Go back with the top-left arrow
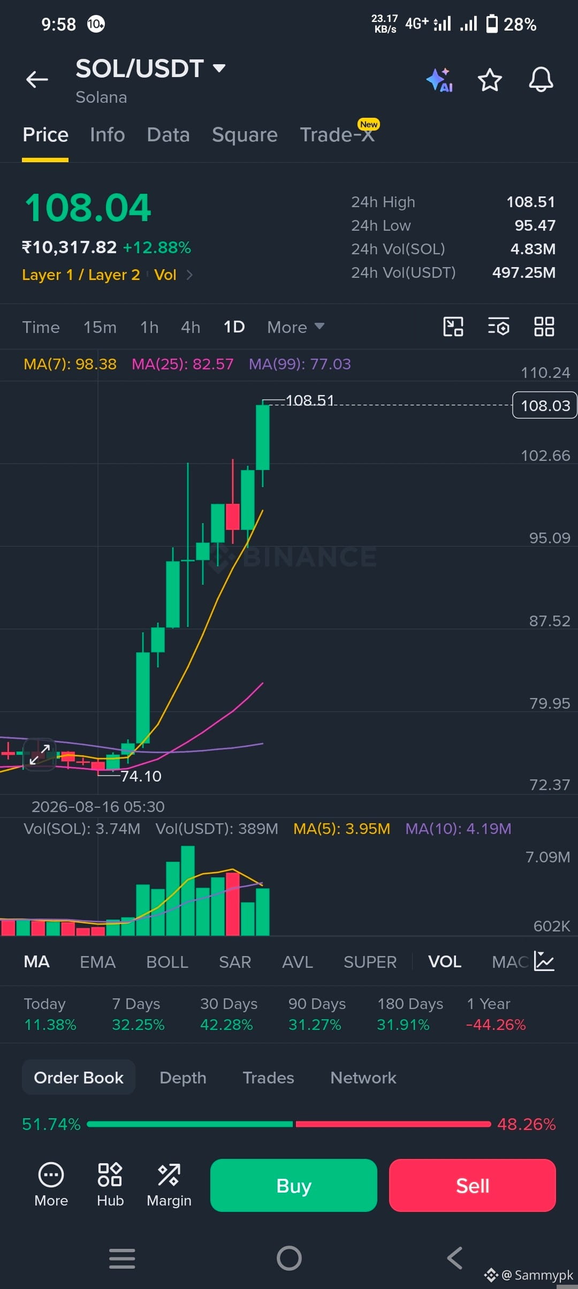Image resolution: width=578 pixels, height=1289 pixels. [37, 80]
